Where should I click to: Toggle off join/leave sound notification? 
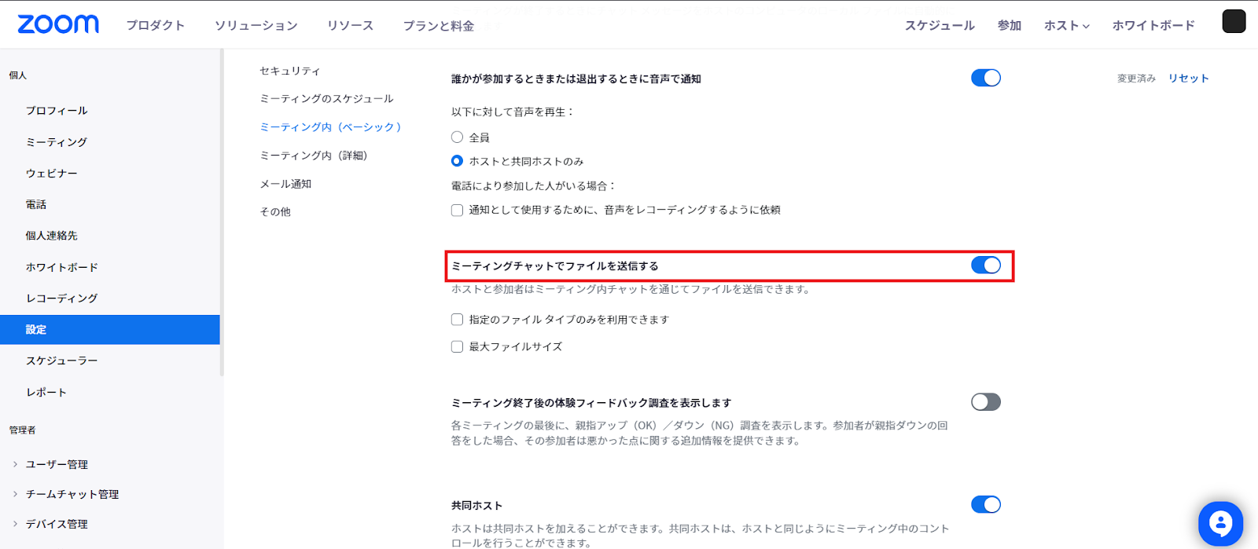(x=985, y=78)
